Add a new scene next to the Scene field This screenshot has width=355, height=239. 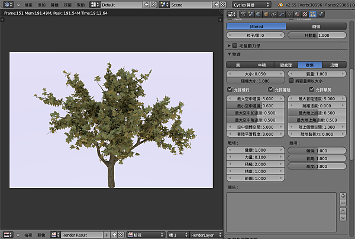pos(216,5)
